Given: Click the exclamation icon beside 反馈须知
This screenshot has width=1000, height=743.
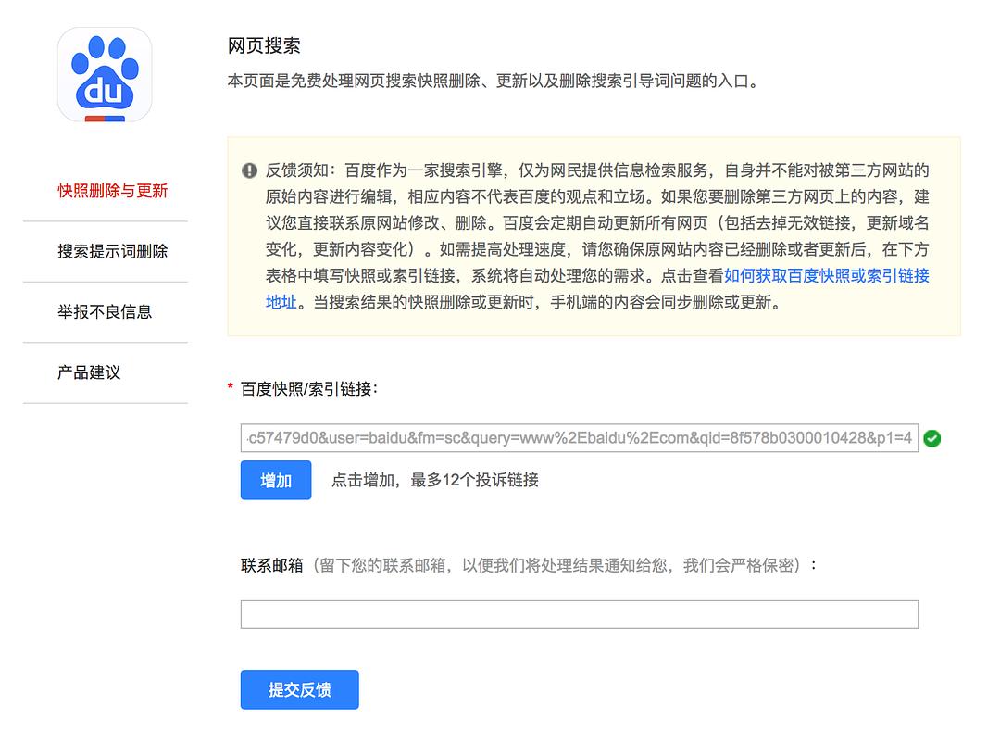Looking at the screenshot, I should click(250, 170).
